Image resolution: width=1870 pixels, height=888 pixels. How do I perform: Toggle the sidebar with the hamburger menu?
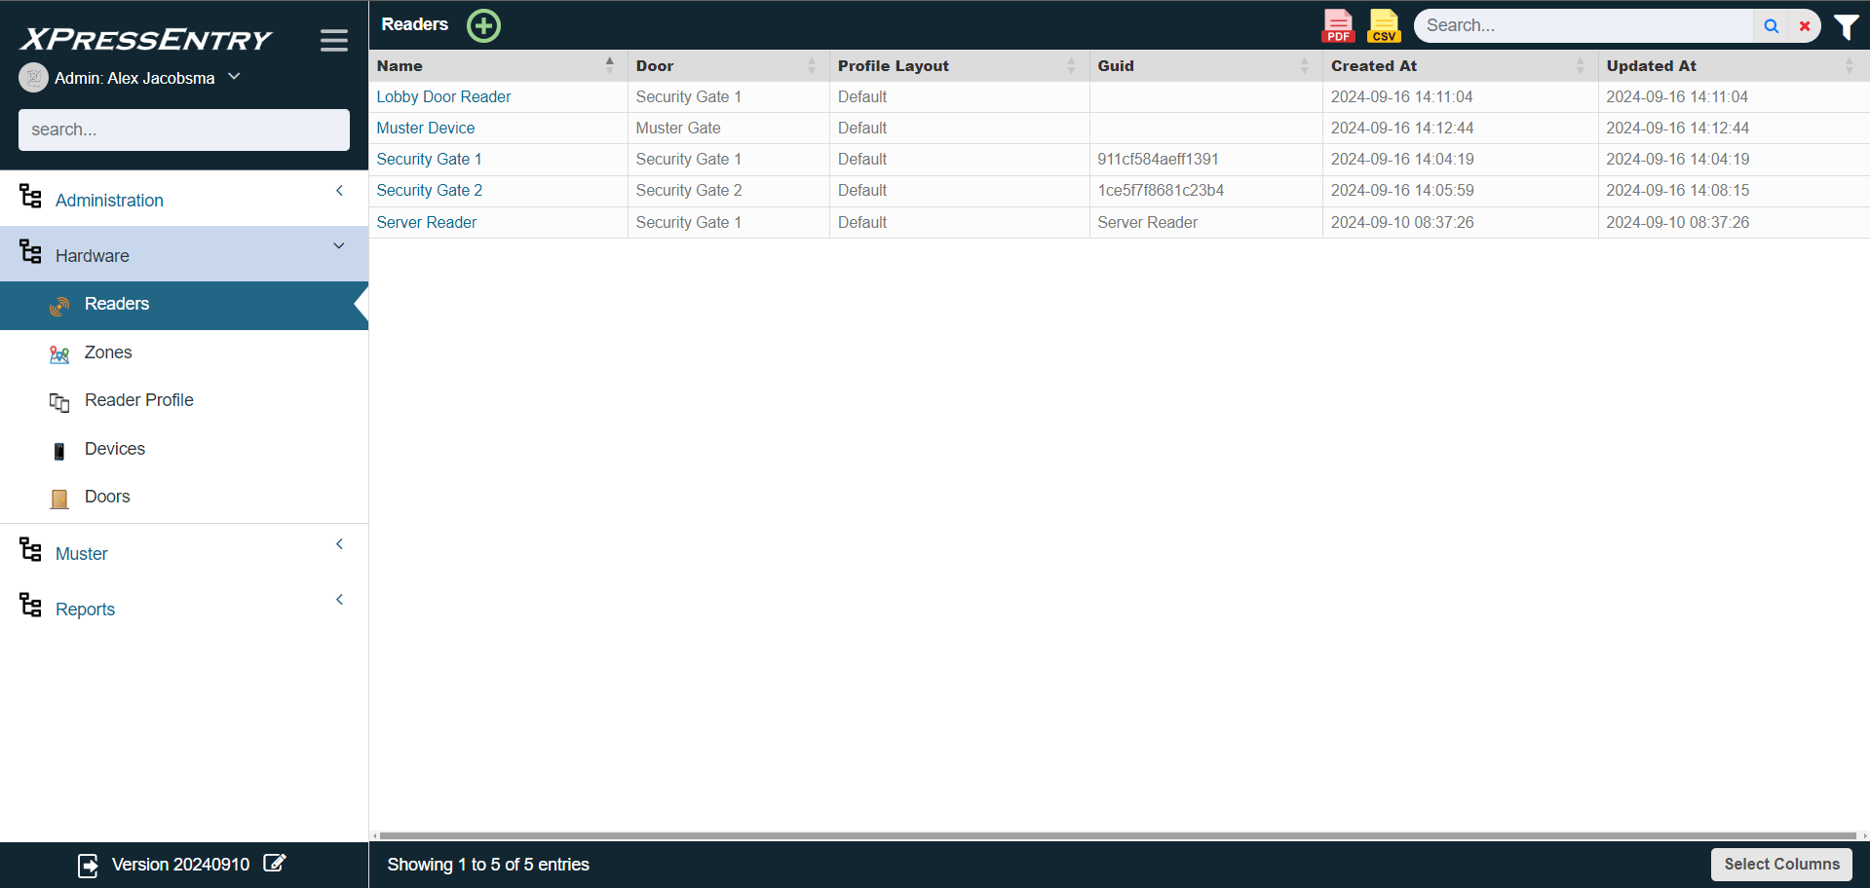coord(333,40)
